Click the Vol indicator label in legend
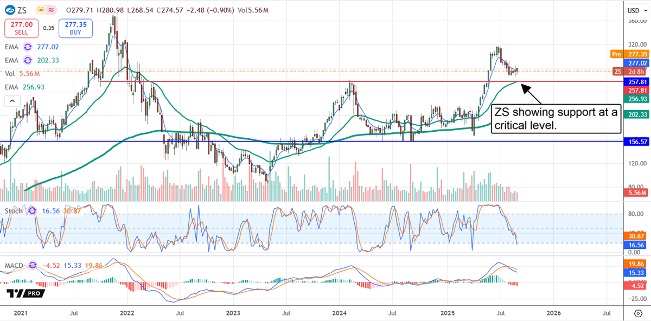Screen dimensions: 651x321 pyautogui.click(x=10, y=73)
